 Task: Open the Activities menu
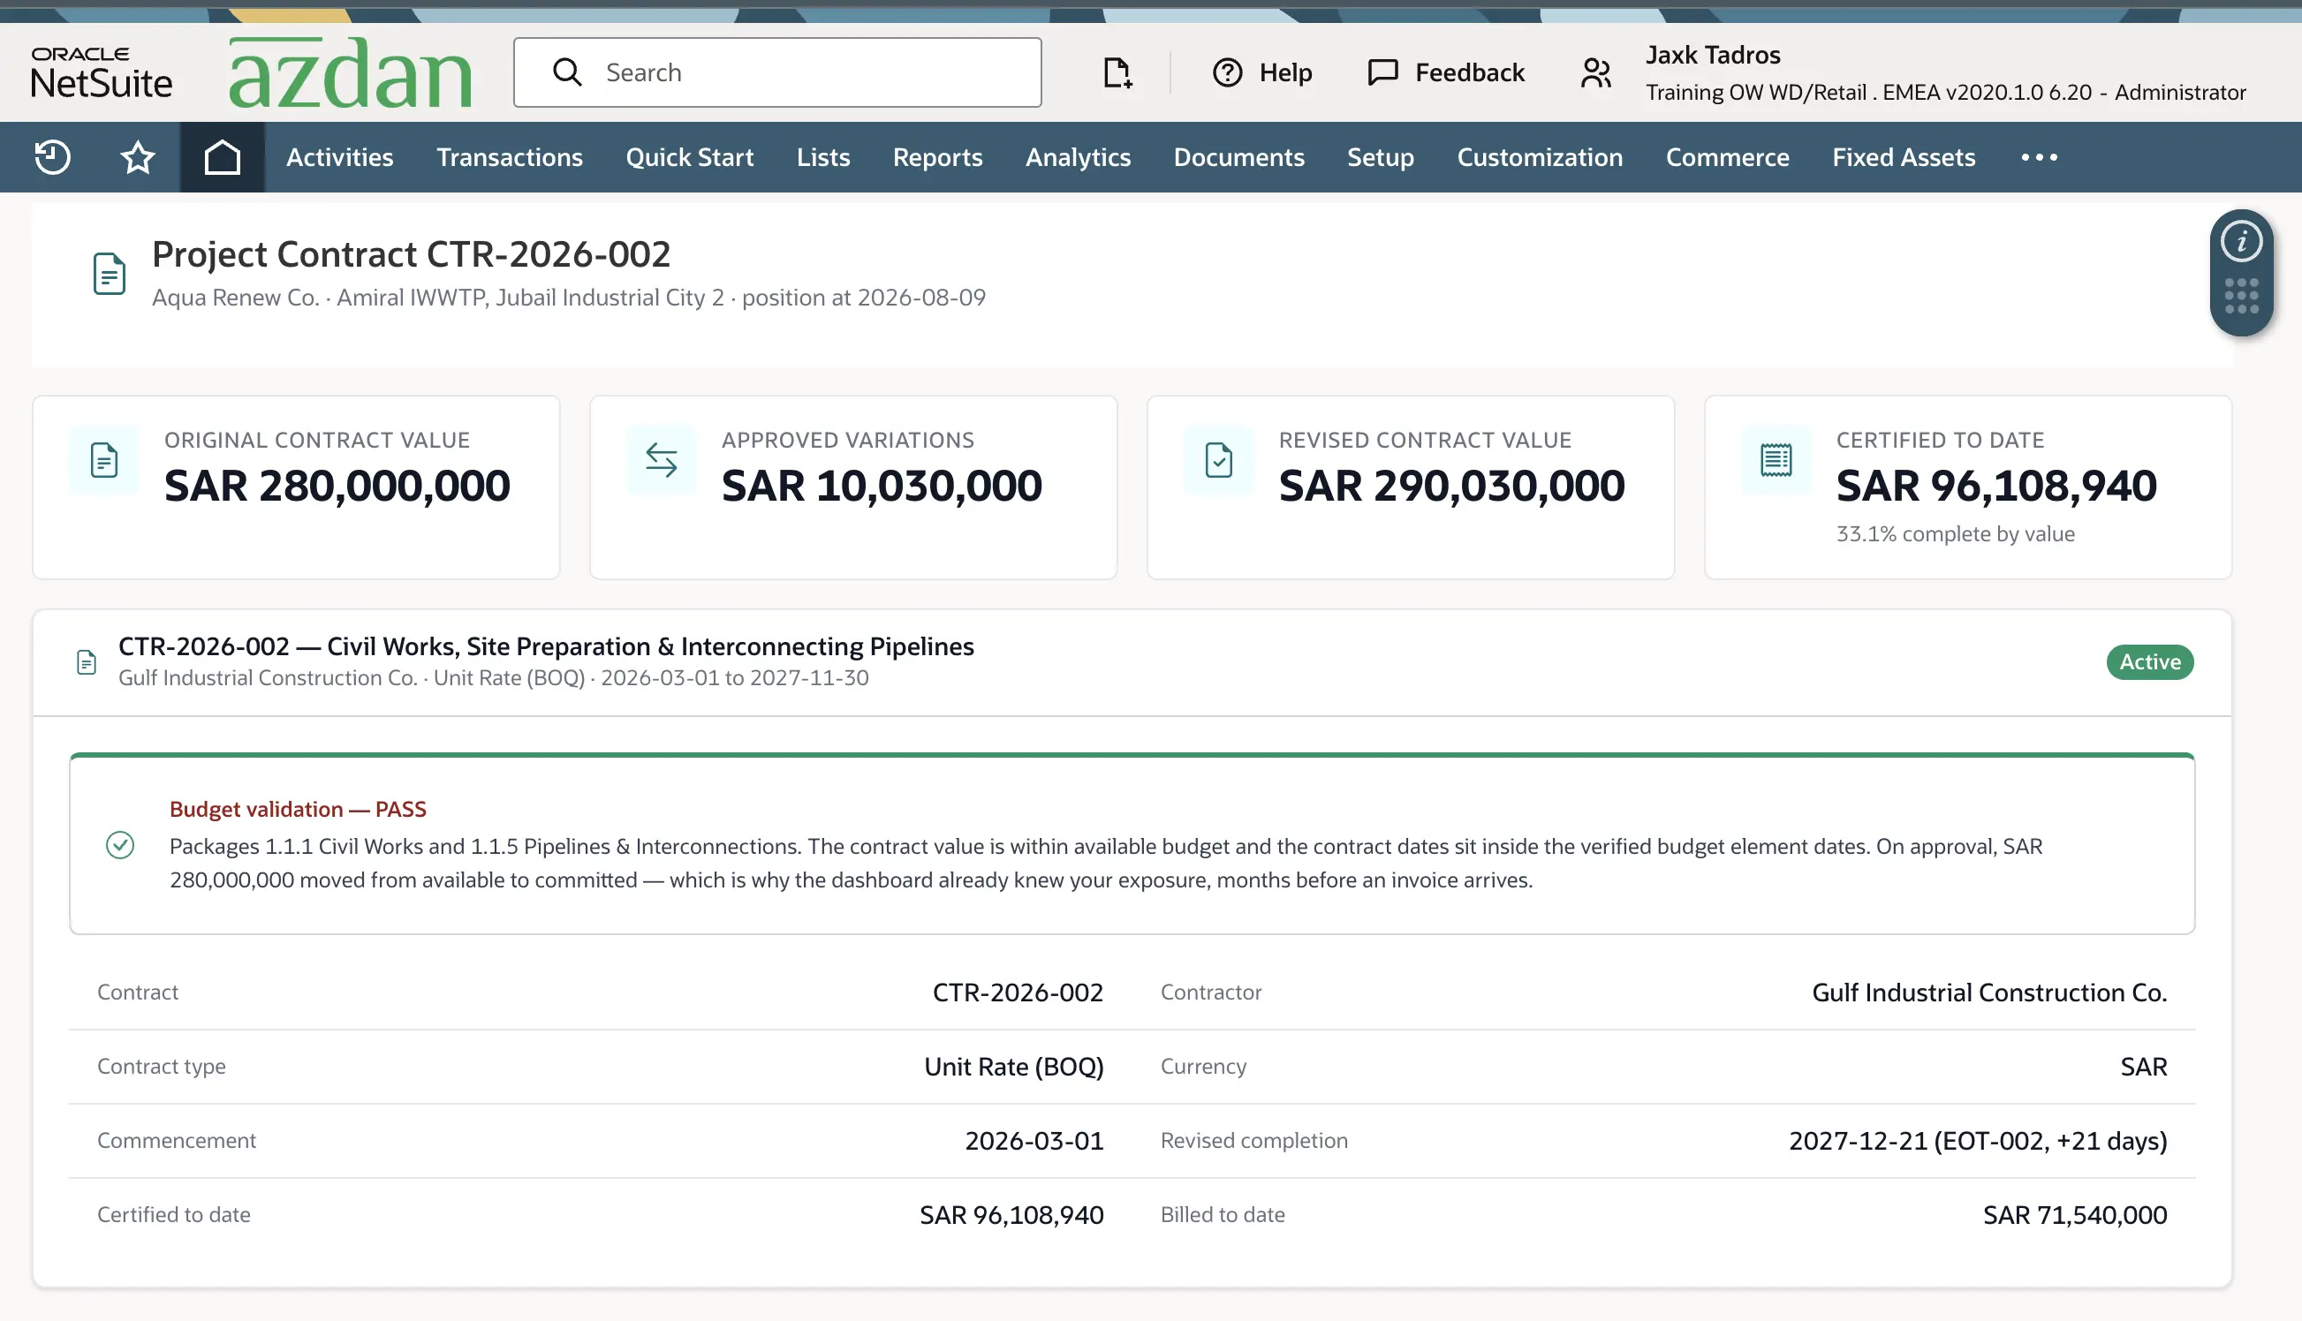click(x=339, y=157)
